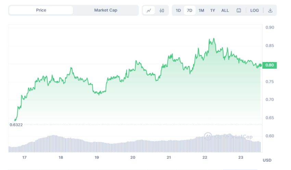
Task: Click date 19 on the time axis
Action: tap(97, 157)
